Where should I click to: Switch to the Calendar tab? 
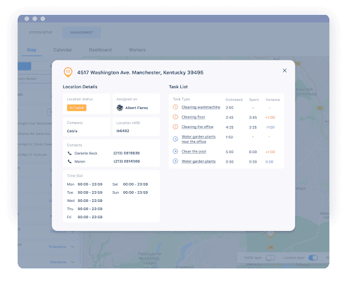pos(62,50)
